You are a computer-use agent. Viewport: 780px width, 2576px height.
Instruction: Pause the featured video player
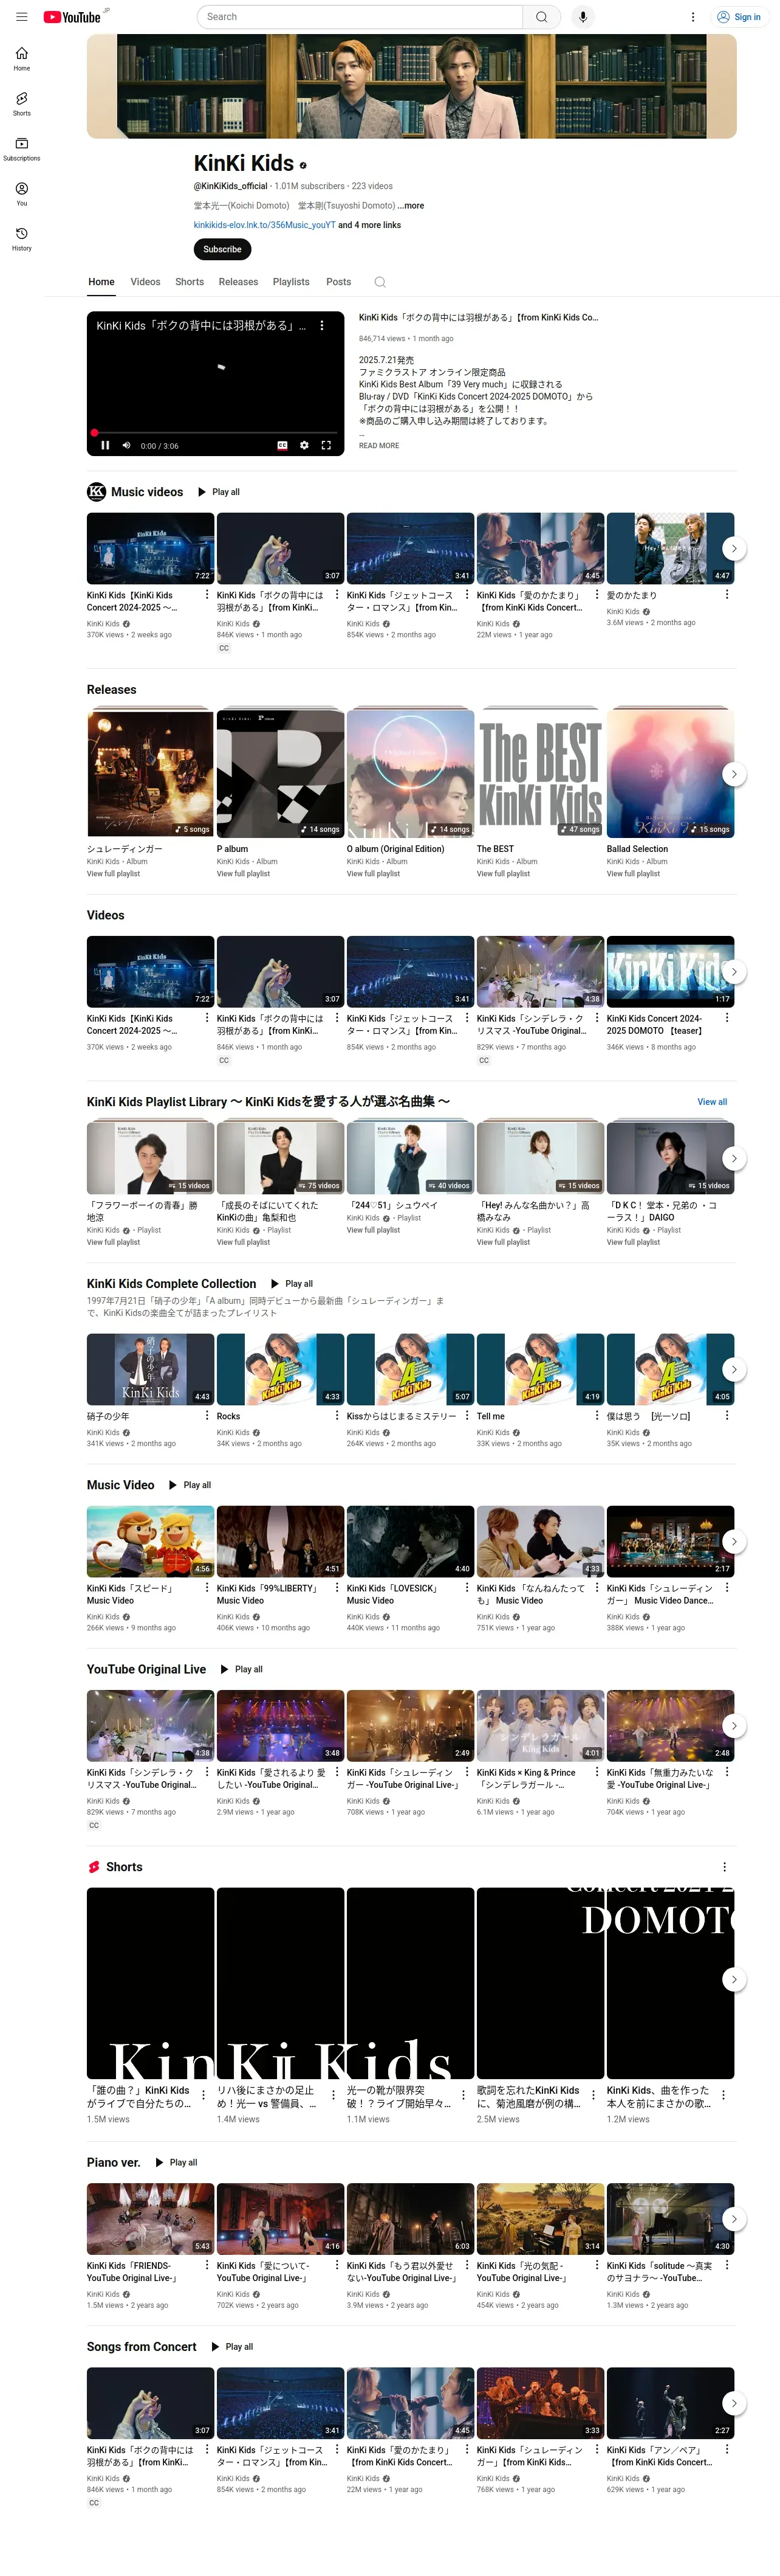(x=105, y=446)
